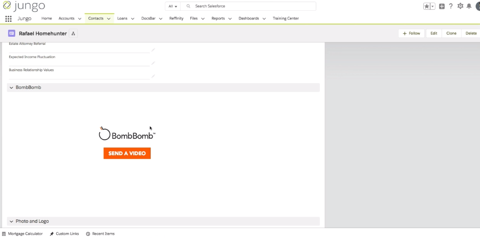
Task: Open the Files tab
Action: [194, 18]
